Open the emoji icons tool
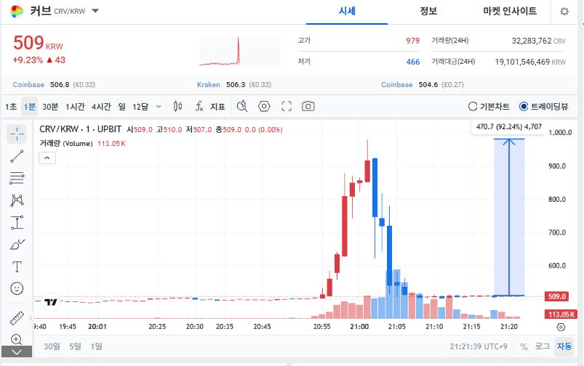This screenshot has height=366, width=584. coord(17,288)
